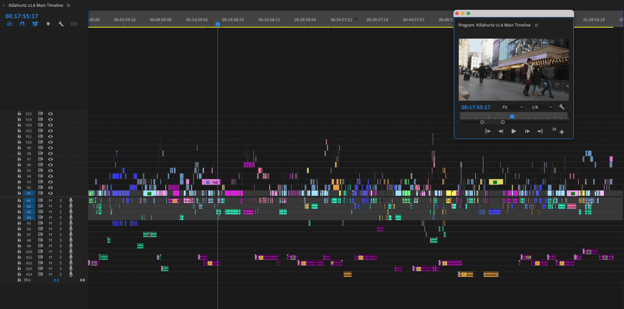Select the Killahurtz v1.6 Main Timeline tab
The width and height of the screenshot is (624, 309).
pyautogui.click(x=37, y=5)
